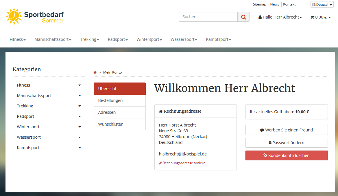Screen dimensions: 338x196
Task: Expand the Wintersport category chevron
Action: tap(80, 127)
